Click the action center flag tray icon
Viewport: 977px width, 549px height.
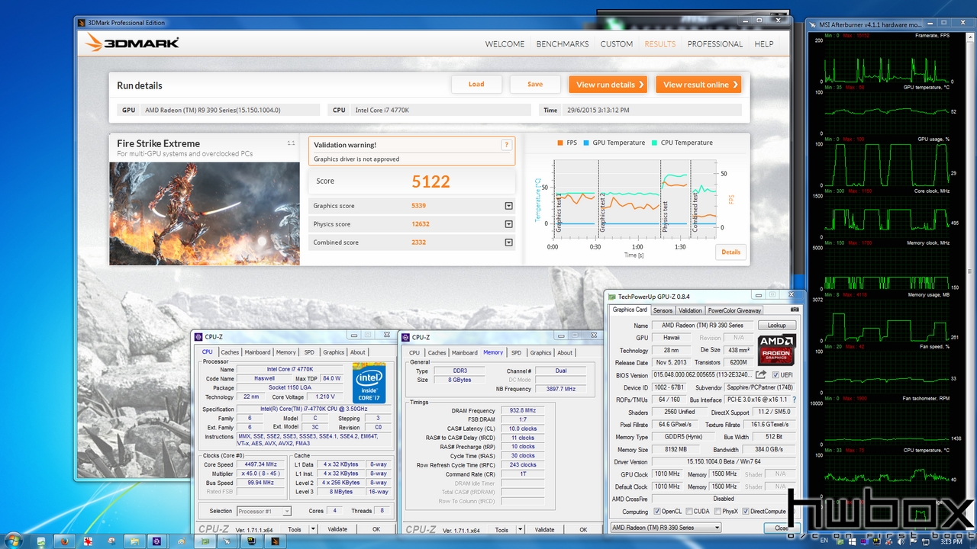pyautogui.click(x=913, y=541)
